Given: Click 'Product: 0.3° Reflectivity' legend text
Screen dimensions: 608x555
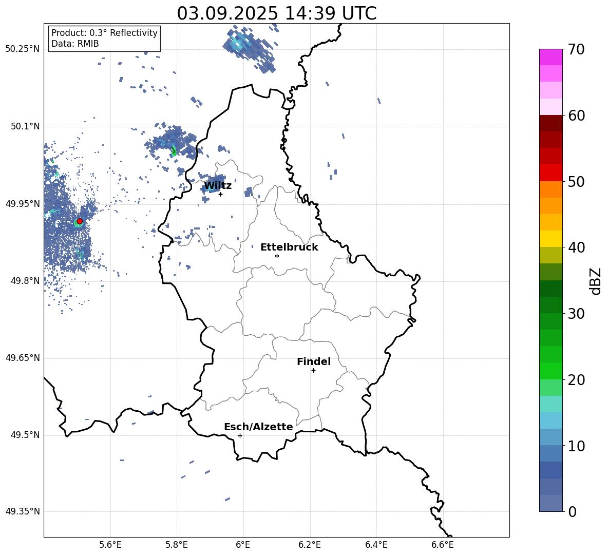Looking at the screenshot, I should click(104, 33).
